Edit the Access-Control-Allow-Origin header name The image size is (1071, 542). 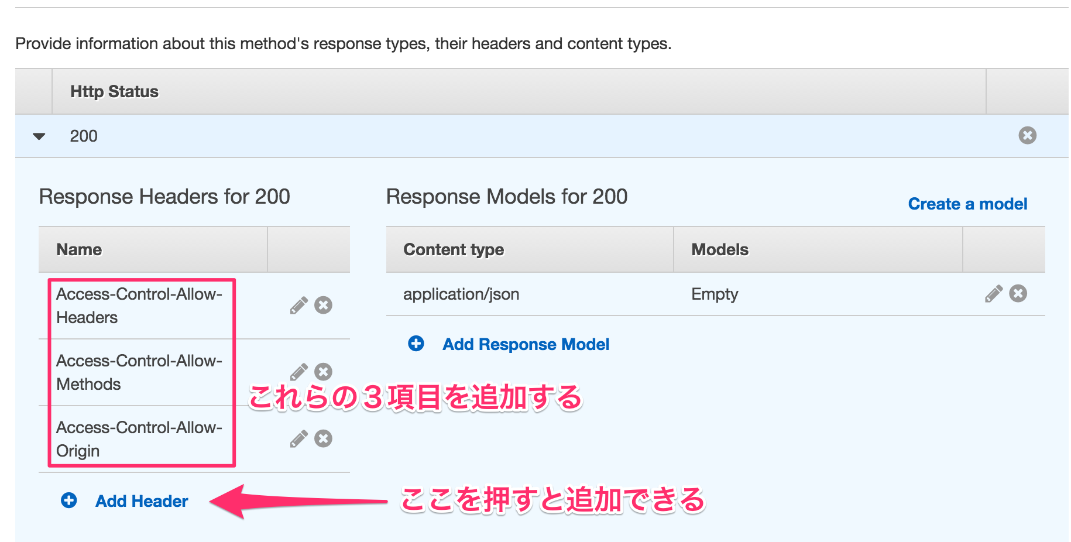click(299, 438)
